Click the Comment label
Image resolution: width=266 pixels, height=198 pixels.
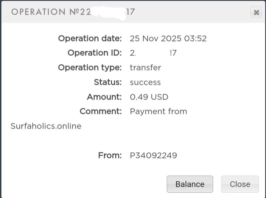(101, 111)
